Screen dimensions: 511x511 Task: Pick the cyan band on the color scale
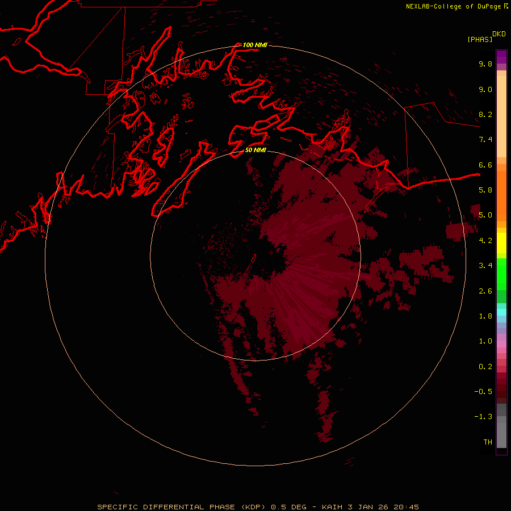(x=501, y=312)
